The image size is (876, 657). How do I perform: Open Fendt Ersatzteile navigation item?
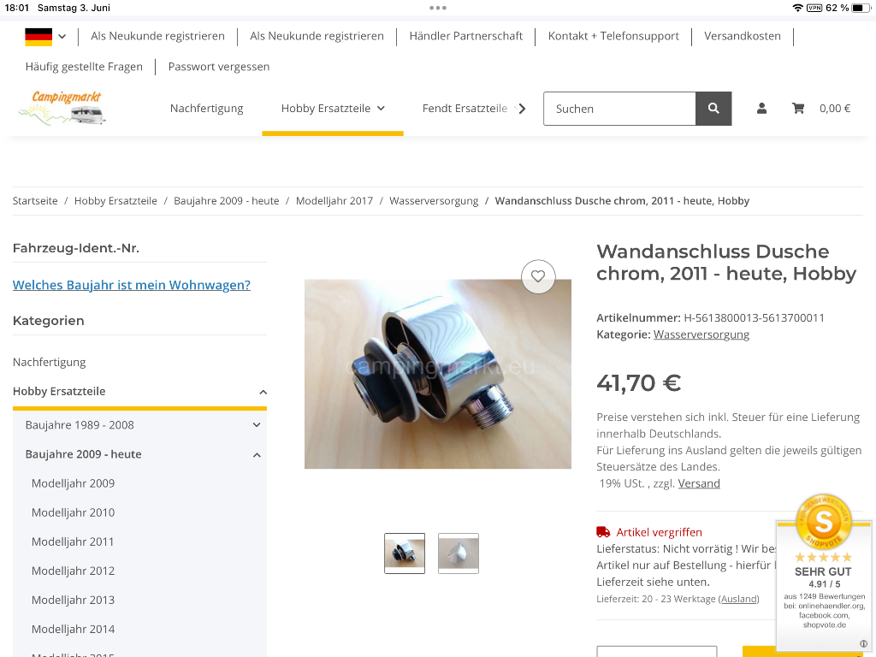(465, 109)
